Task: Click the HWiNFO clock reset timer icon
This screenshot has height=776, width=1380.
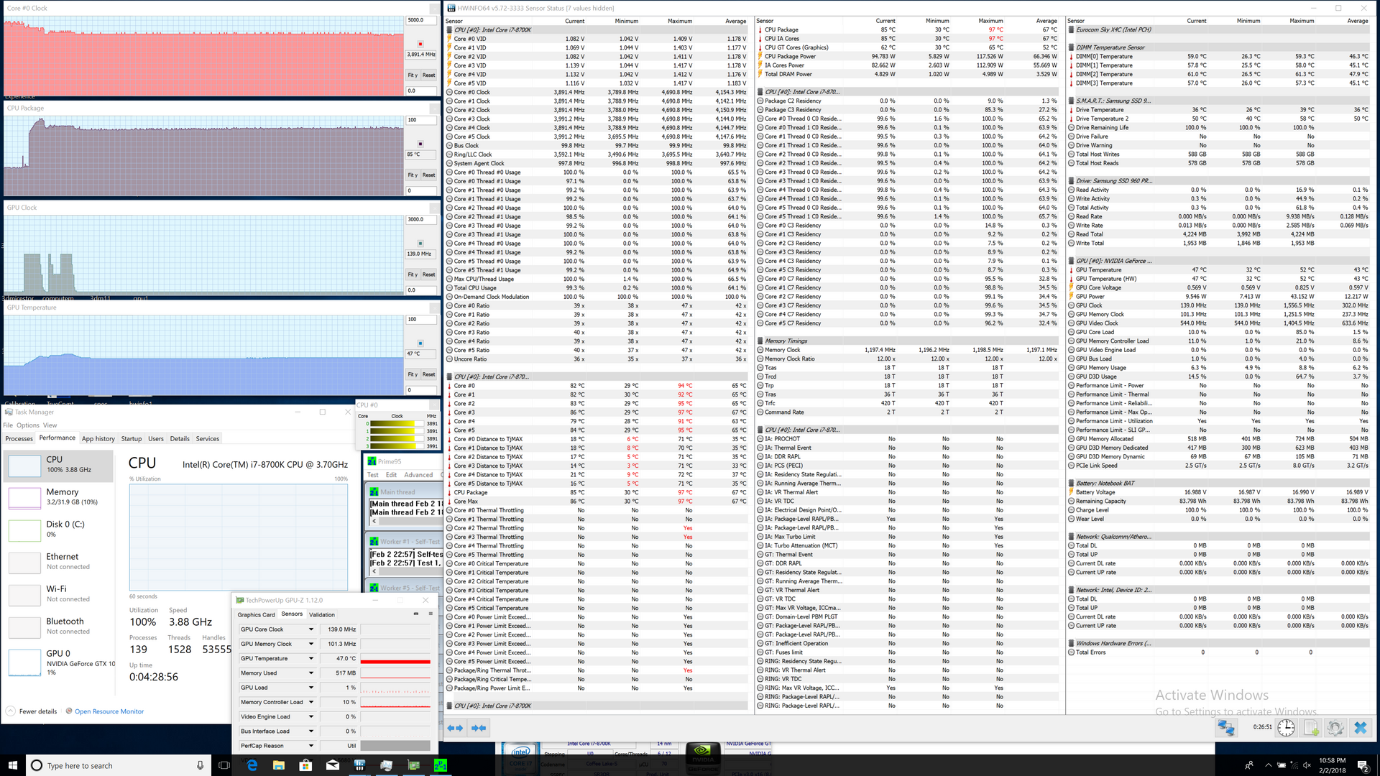Action: (x=1286, y=728)
